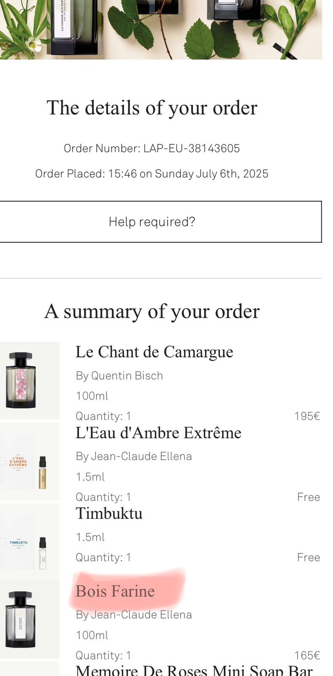The image size is (333, 676).
Task: Click the 165€ price for Bois Farine
Action: pyautogui.click(x=307, y=655)
